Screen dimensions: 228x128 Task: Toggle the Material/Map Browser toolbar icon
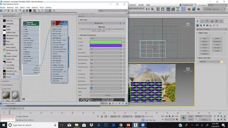point(46,11)
